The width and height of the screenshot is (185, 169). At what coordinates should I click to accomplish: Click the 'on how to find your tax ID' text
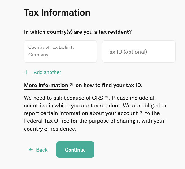click(109, 85)
